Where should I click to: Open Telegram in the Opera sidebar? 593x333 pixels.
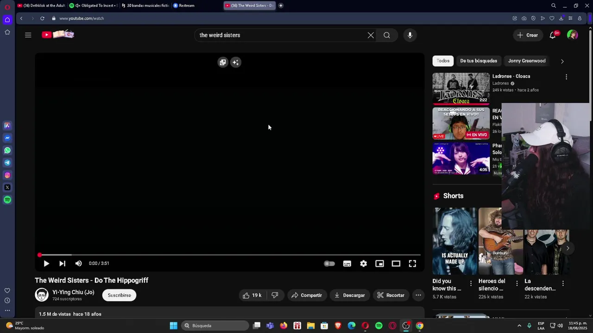[7, 163]
